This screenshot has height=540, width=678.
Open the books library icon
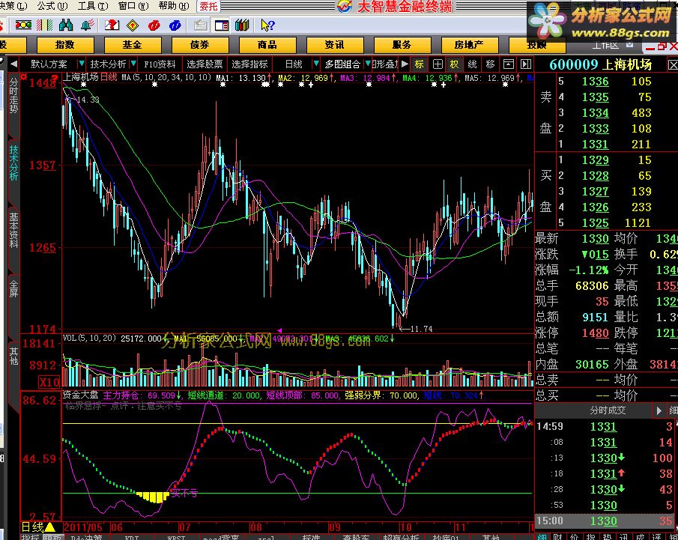point(242,25)
